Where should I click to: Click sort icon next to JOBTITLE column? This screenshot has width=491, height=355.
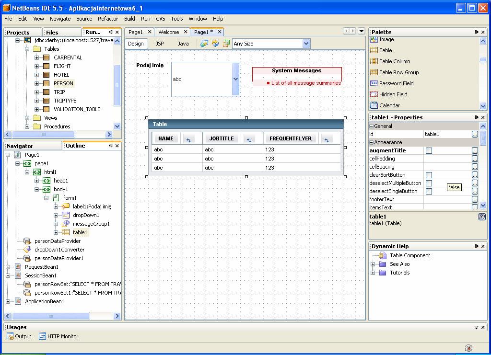[249, 140]
